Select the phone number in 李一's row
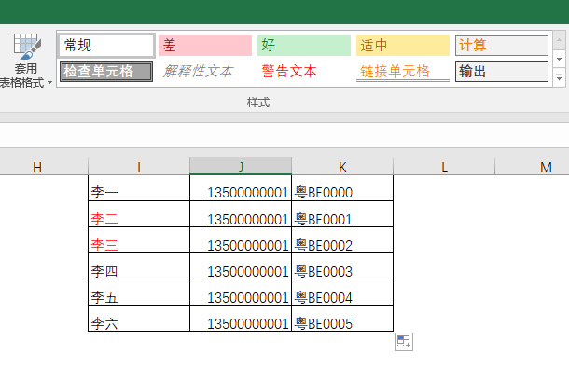 coord(241,187)
